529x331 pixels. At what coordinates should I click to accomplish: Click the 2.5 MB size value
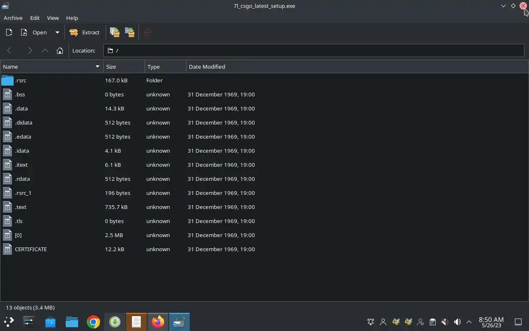(x=114, y=235)
